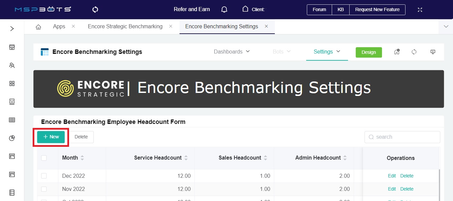This screenshot has height=201, width=453.
Task: Open the notifications bell
Action: 224,9
